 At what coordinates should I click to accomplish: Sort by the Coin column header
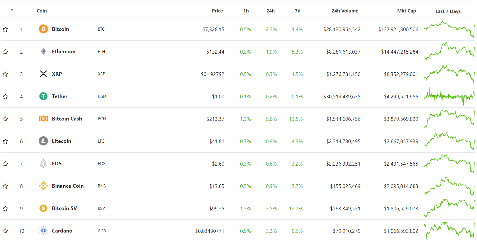pyautogui.click(x=42, y=11)
